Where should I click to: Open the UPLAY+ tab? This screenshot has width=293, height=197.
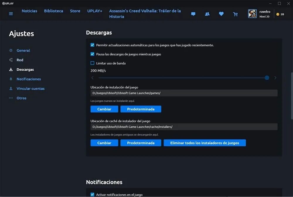(x=95, y=11)
